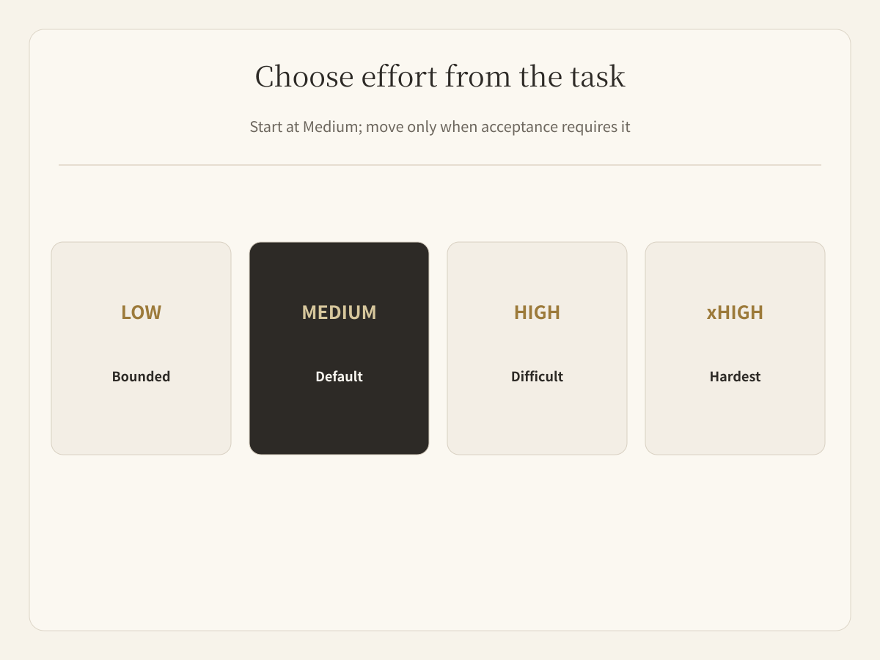880x660 pixels.
Task: Click the HIGH heading text
Action: click(x=537, y=312)
